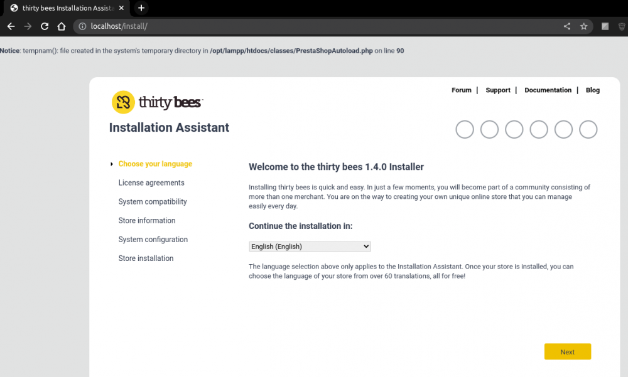628x377 pixels.
Task: Open the Support link
Action: (497, 90)
